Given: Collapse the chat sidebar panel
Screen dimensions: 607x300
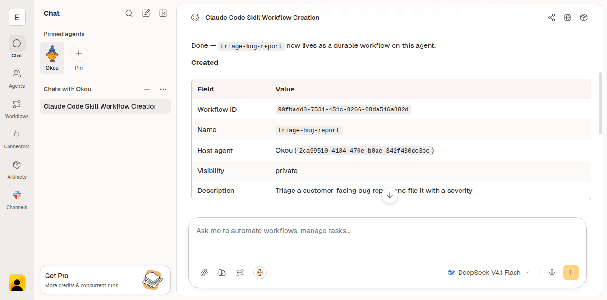Looking at the screenshot, I should pyautogui.click(x=163, y=13).
